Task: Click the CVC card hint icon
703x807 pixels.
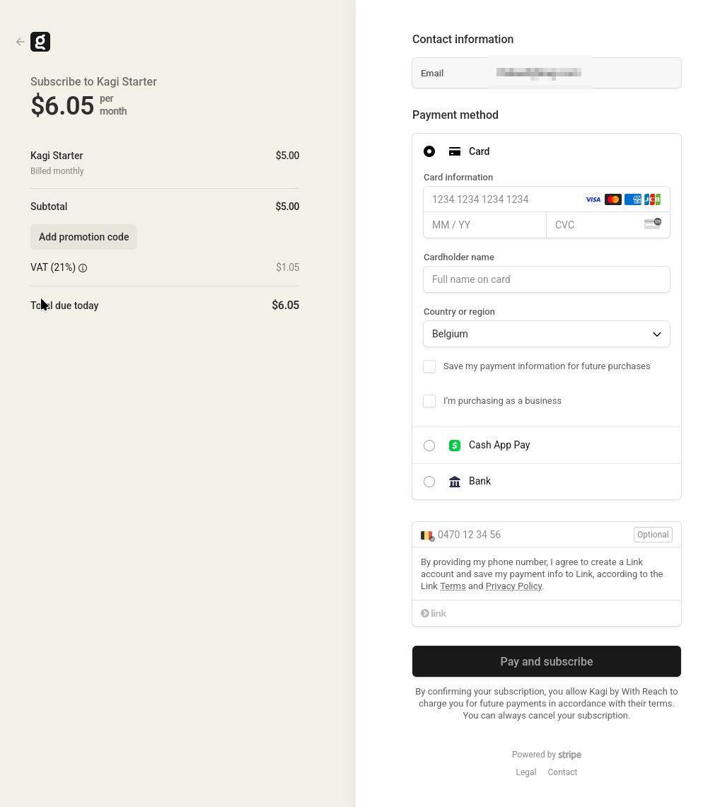Action: [652, 224]
